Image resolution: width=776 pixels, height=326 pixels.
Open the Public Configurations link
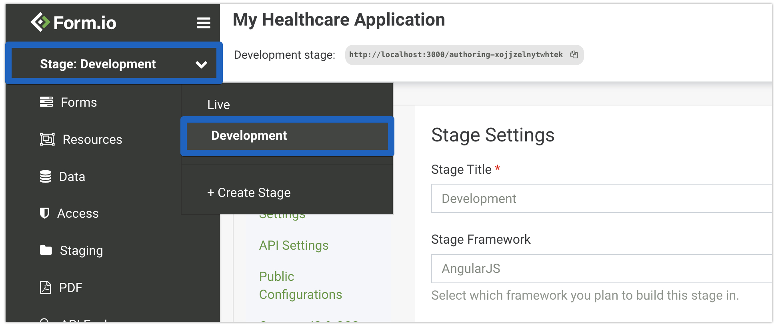300,285
